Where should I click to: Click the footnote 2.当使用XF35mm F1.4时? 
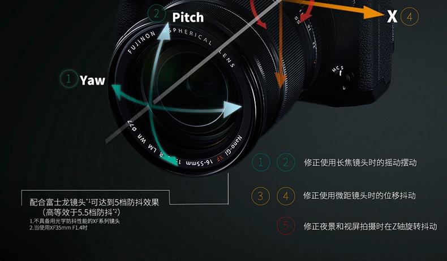[59, 228]
